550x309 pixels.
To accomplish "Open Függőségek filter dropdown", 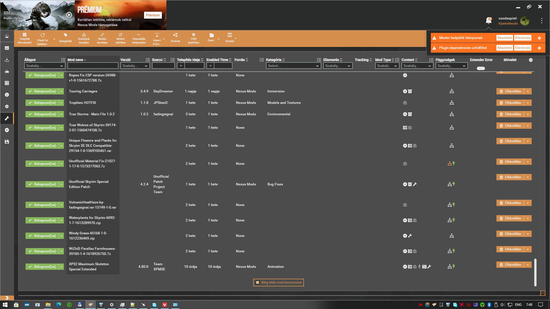I will click(x=451, y=66).
